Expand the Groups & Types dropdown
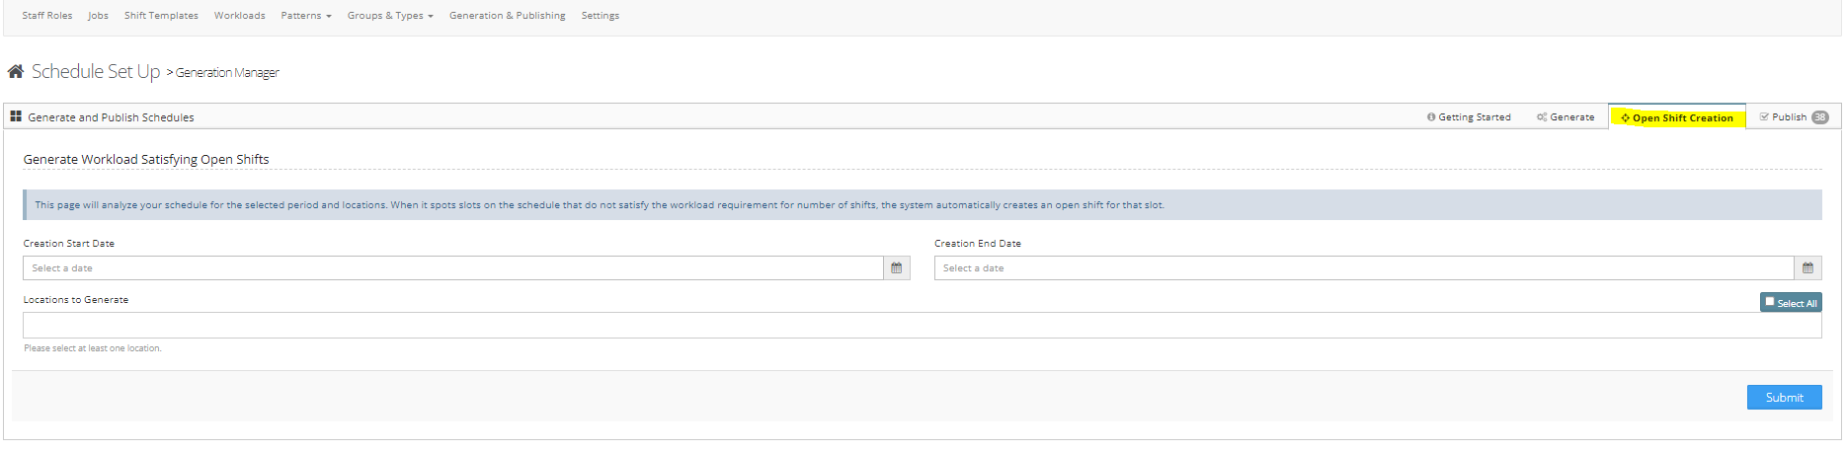The image size is (1846, 452). [390, 16]
